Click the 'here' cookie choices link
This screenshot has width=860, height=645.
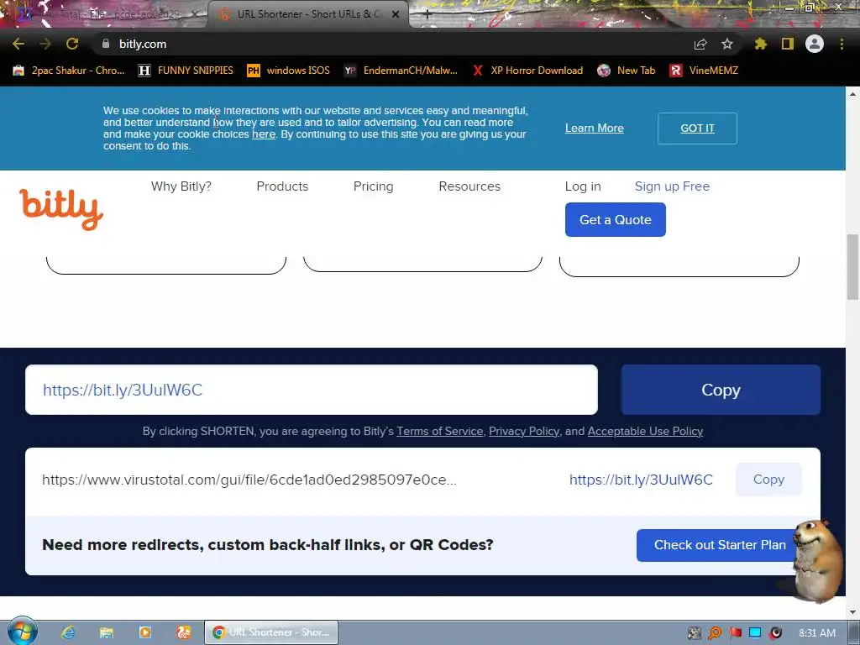point(263,134)
